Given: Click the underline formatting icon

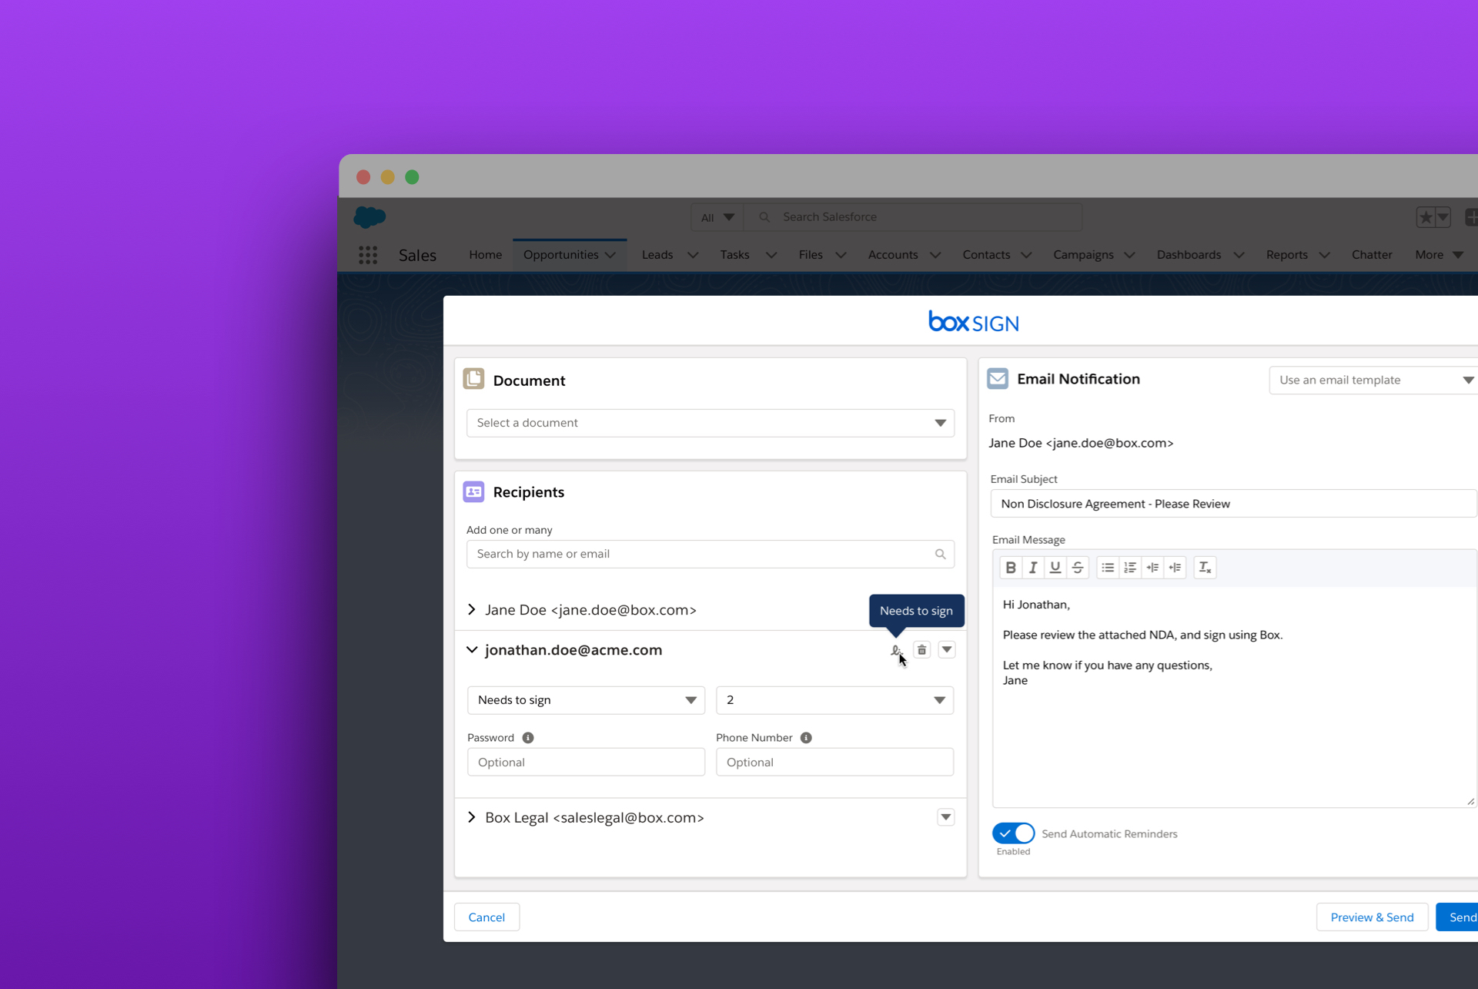Looking at the screenshot, I should (x=1055, y=567).
